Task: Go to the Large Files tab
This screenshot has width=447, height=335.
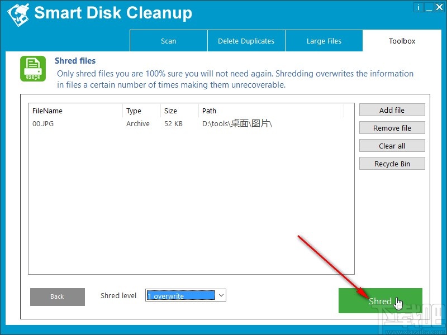Action: [324, 41]
